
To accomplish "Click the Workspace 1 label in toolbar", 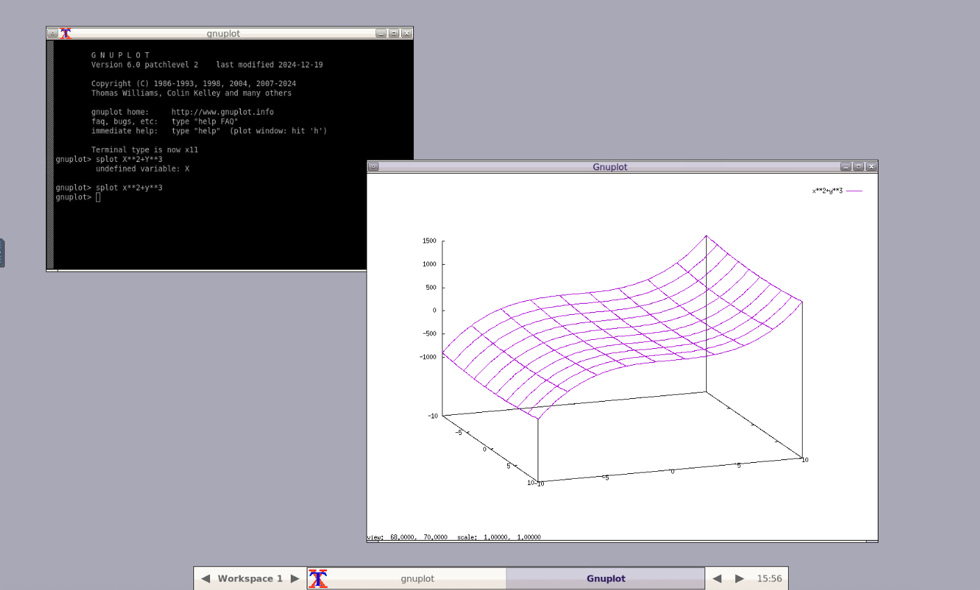I will pos(250,578).
